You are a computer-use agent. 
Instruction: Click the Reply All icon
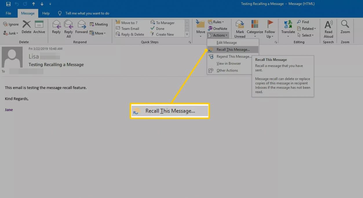coord(68,25)
